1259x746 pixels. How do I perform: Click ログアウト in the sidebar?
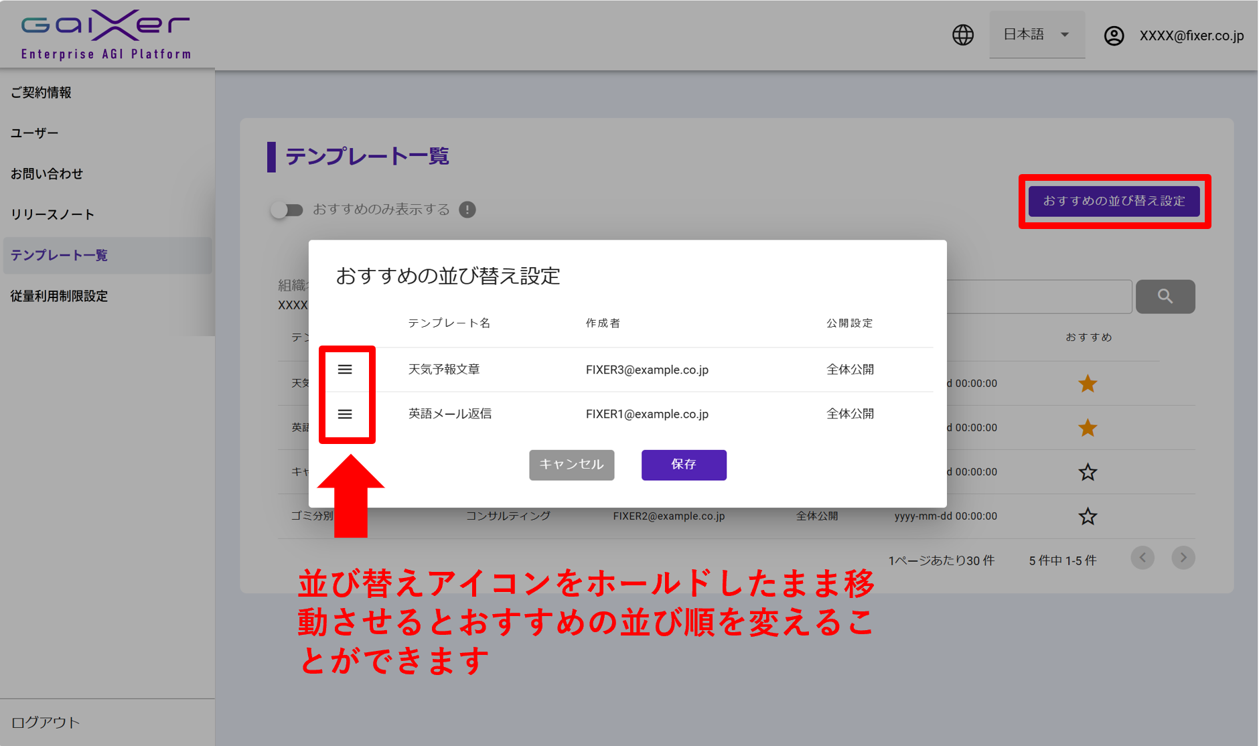46,723
